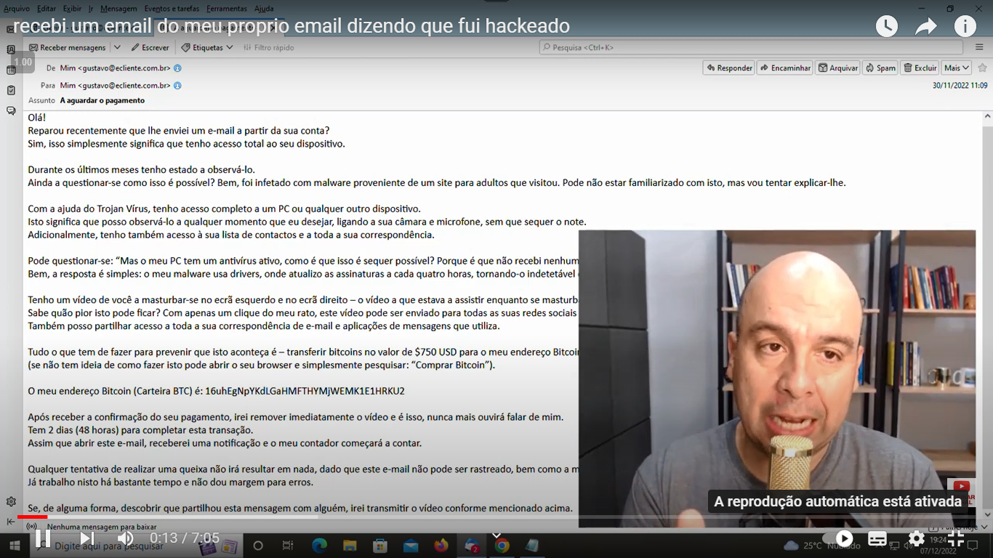The width and height of the screenshot is (993, 558).
Task: Click the video progress bar
Action: [x=496, y=517]
